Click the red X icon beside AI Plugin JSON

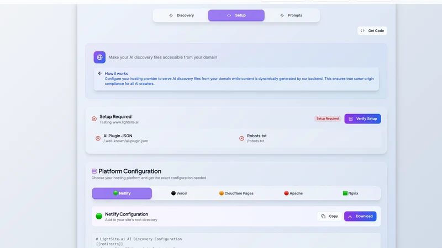click(x=98, y=138)
